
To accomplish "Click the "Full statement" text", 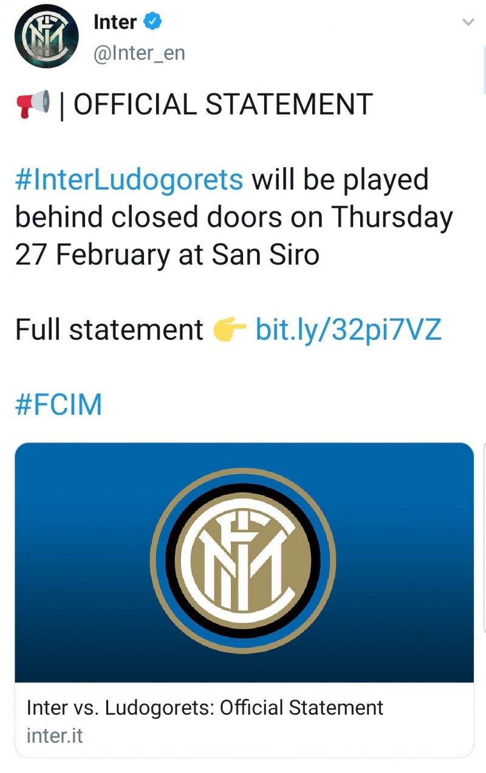I will pyautogui.click(x=109, y=330).
